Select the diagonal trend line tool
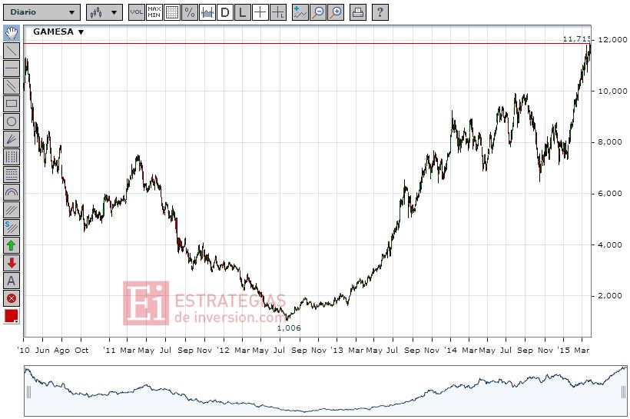 click(x=12, y=51)
